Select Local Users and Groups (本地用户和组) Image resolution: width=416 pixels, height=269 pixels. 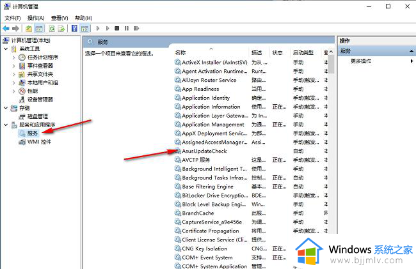point(43,82)
